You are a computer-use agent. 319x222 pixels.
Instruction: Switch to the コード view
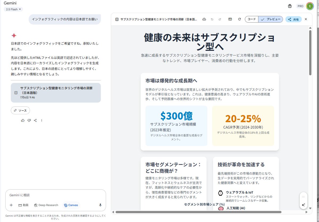(251, 19)
